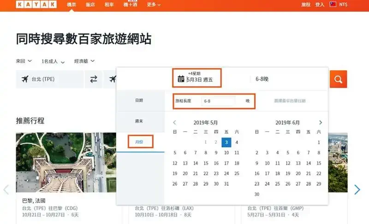369x224 pixels.
Task: Open the 來回 trip type dropdown
Action: point(24,61)
